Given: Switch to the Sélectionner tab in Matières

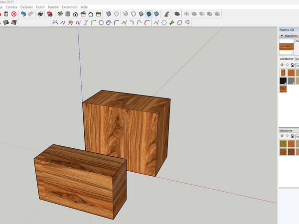Looking at the screenshot, I should pyautogui.click(x=286, y=59).
